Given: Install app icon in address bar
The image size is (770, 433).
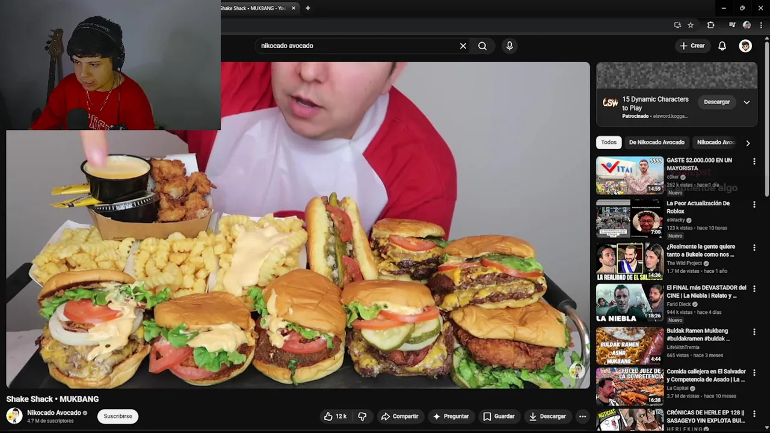Looking at the screenshot, I should [677, 25].
